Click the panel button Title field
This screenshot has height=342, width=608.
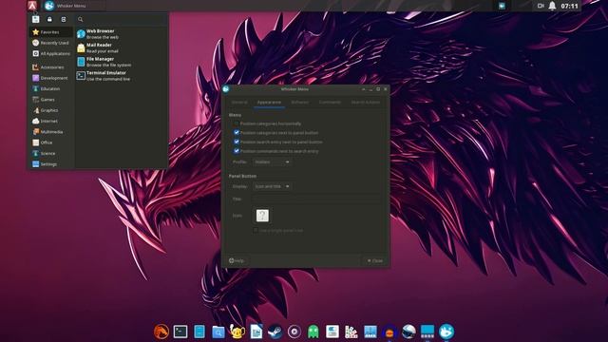pyautogui.click(x=316, y=199)
